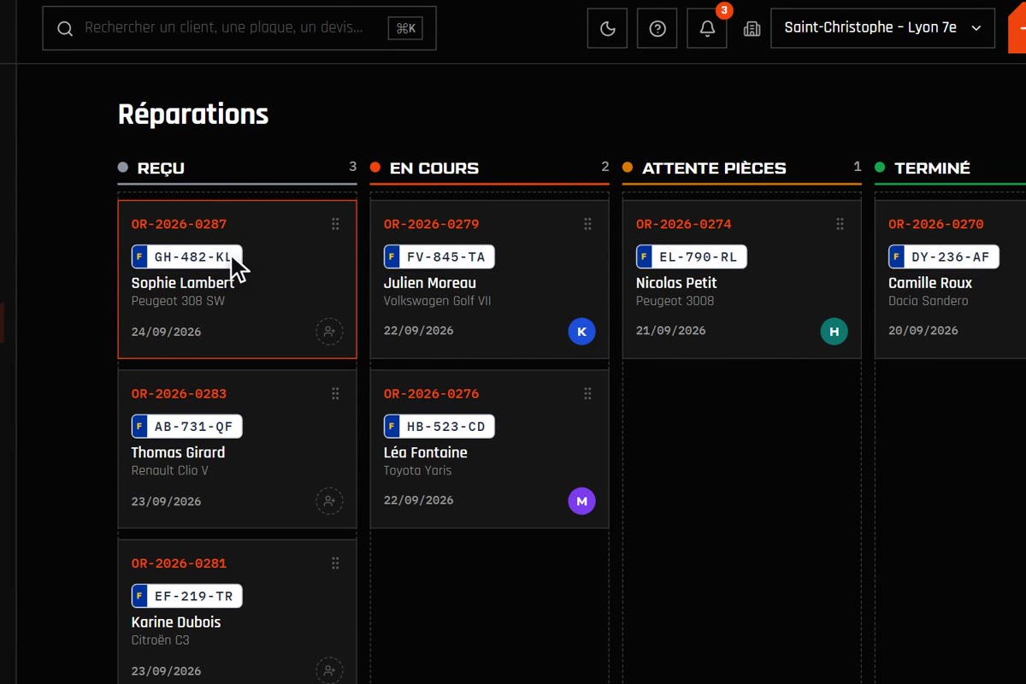Click the M avatar on Léa Fontaine's card
1026x684 pixels.
click(581, 501)
